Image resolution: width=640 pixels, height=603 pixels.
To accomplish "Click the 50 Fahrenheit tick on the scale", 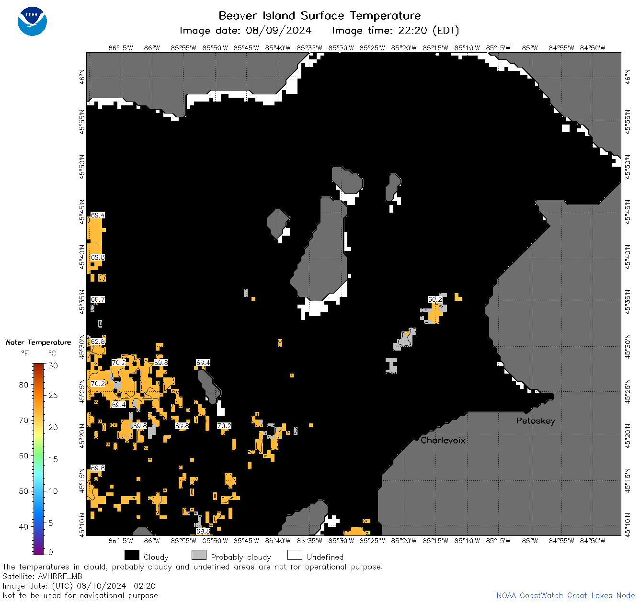I will (23, 491).
